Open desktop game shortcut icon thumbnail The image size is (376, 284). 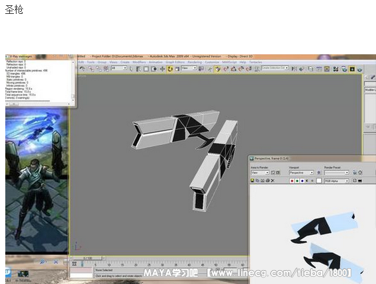point(23,273)
